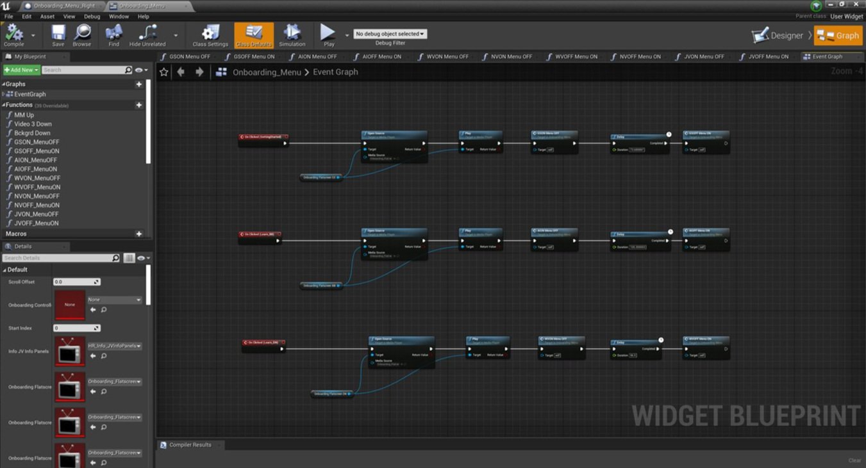Open Onboarding Controller None asset dropdown
Image resolution: width=866 pixels, height=468 pixels.
pos(115,300)
